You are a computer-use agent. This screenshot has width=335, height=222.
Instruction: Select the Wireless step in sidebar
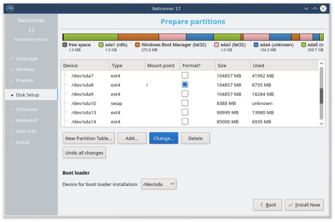(x=25, y=70)
